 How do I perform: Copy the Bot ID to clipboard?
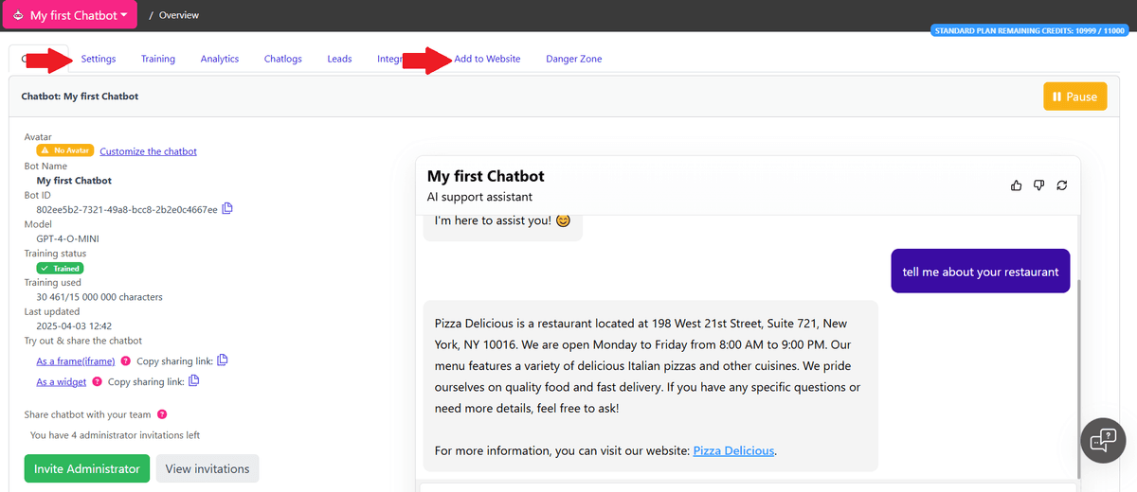(227, 209)
